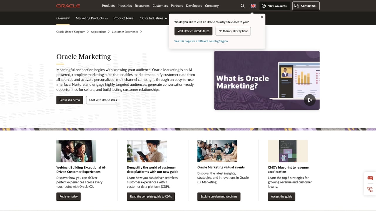Open the search icon in top navigation

pos(242,6)
